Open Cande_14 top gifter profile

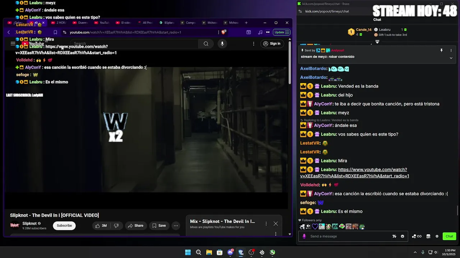(360, 32)
